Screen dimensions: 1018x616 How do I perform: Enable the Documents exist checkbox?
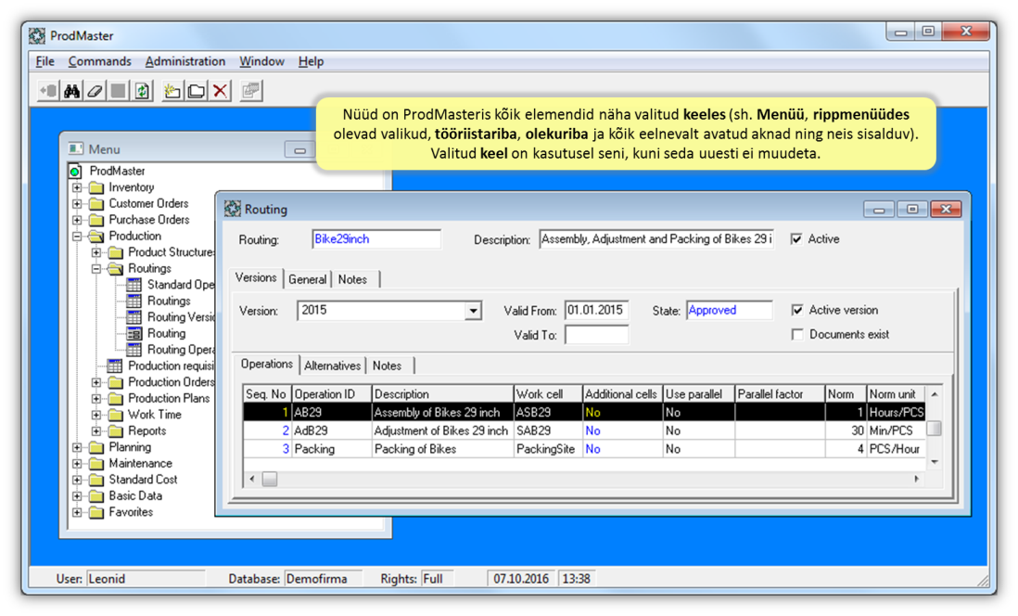[x=797, y=335]
